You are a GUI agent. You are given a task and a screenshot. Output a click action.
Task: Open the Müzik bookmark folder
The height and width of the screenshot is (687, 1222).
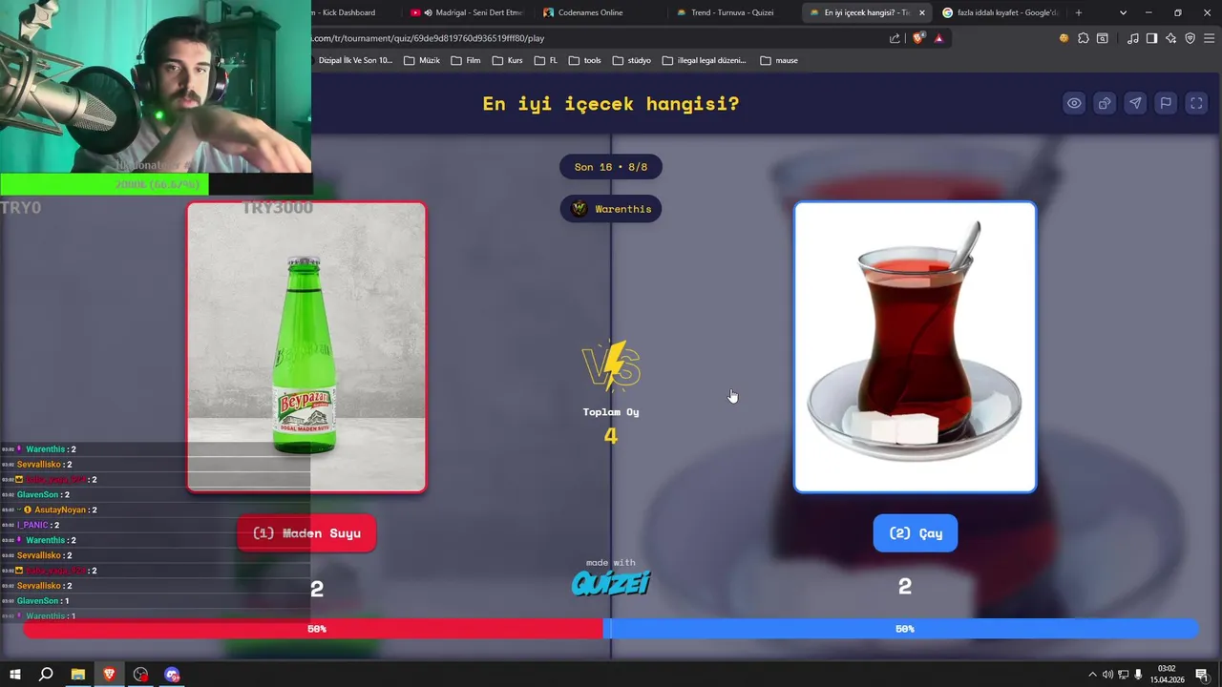pos(422,60)
